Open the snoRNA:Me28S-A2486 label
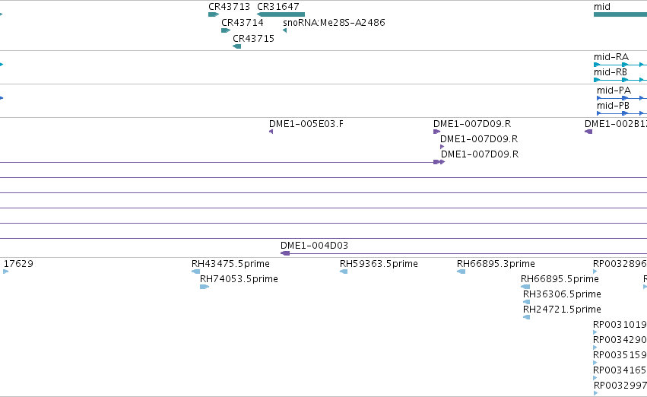This screenshot has width=647, height=397. 334,23
